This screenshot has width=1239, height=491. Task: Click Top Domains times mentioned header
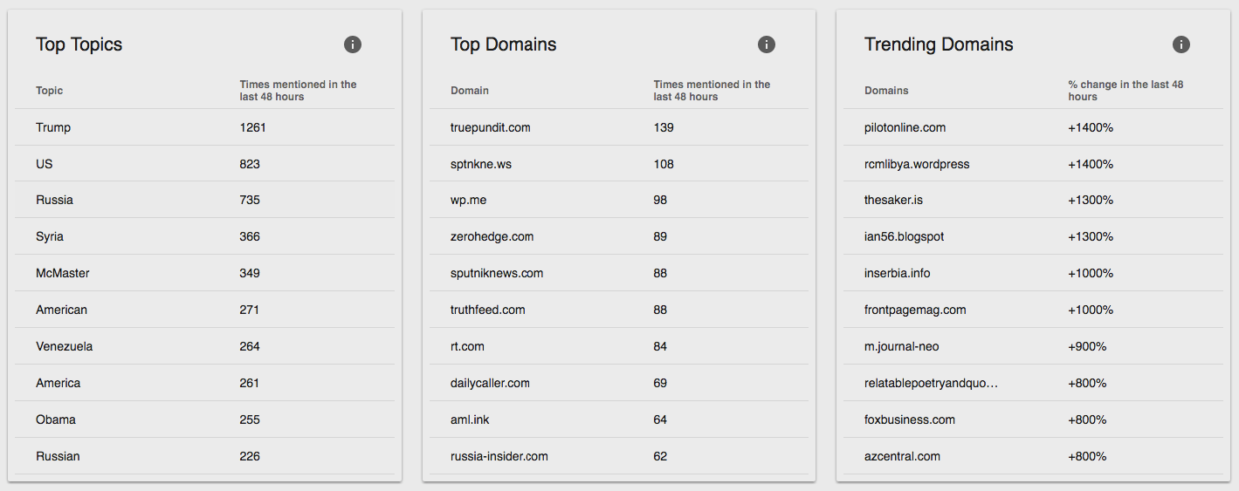point(712,91)
